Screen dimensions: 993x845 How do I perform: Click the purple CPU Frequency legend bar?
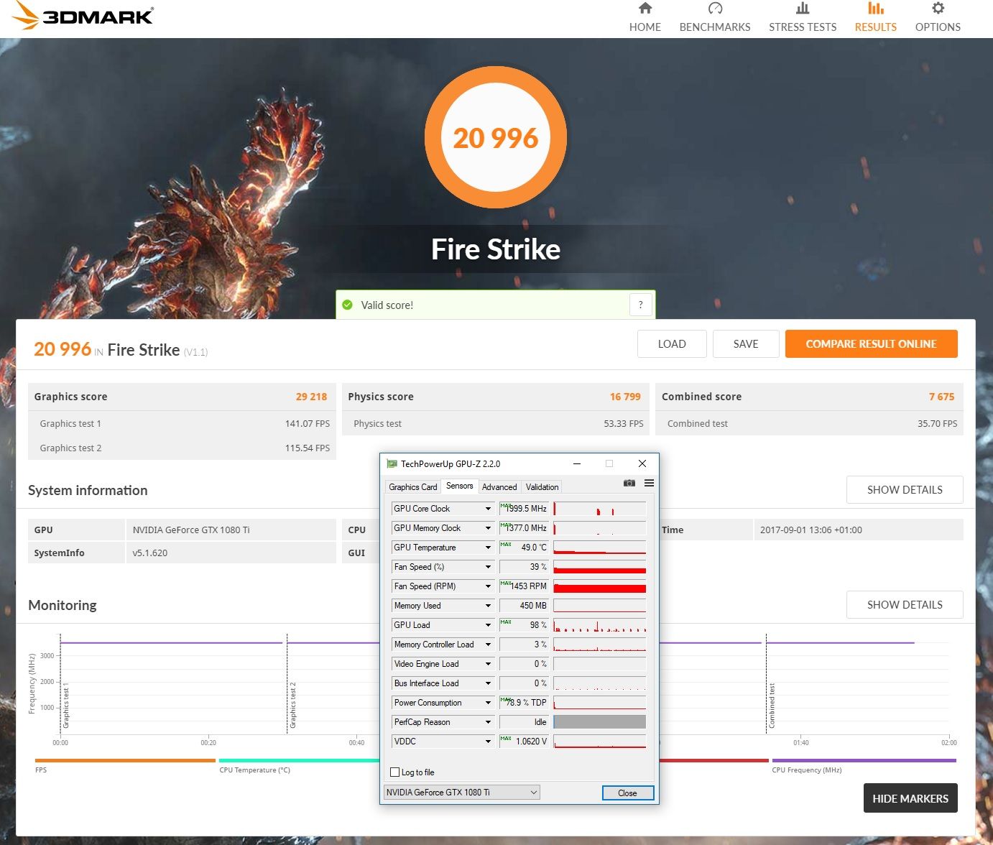click(x=864, y=760)
